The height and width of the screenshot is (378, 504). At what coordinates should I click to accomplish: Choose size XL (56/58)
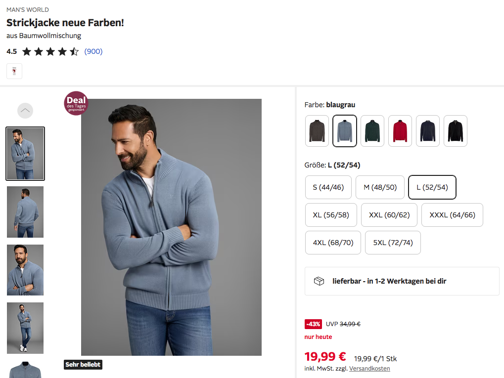click(x=331, y=215)
